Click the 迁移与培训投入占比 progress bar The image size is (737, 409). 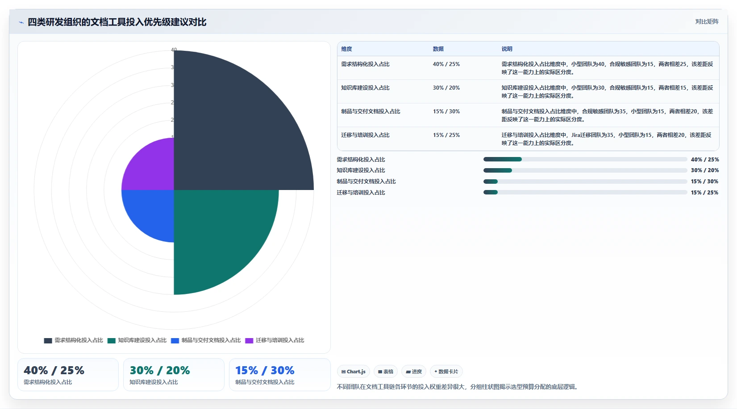(585, 192)
